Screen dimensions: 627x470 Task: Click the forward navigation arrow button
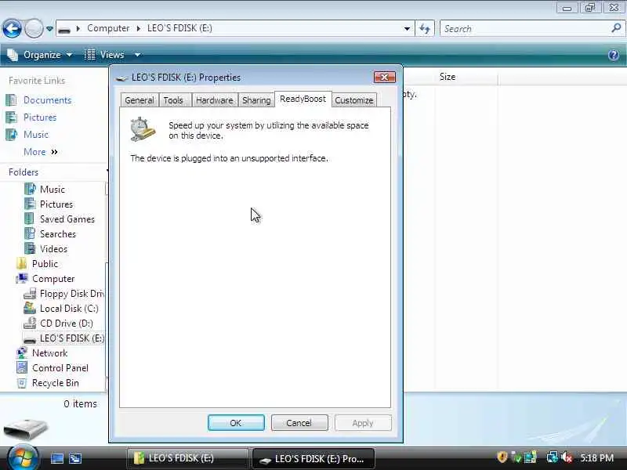pos(34,29)
